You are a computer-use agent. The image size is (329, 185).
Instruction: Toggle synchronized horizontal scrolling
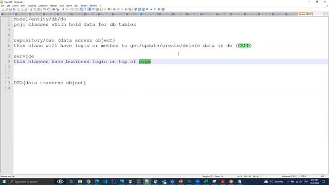(x=76, y=9)
